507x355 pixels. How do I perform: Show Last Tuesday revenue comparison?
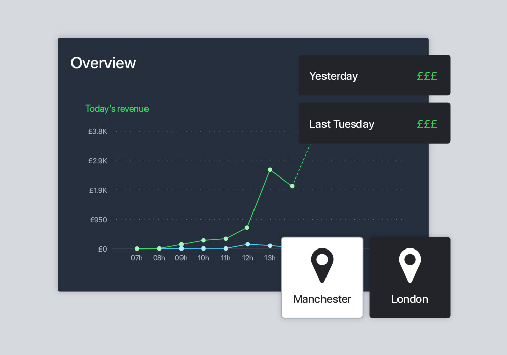coord(374,123)
